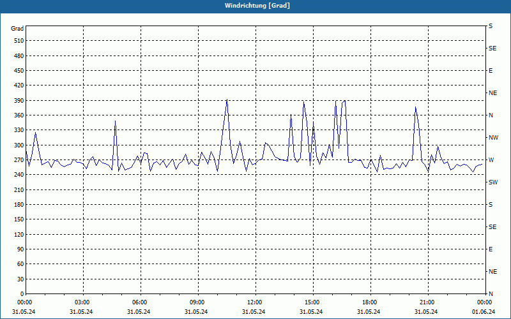Click the 31.05.24 date under 03:00

point(81,312)
